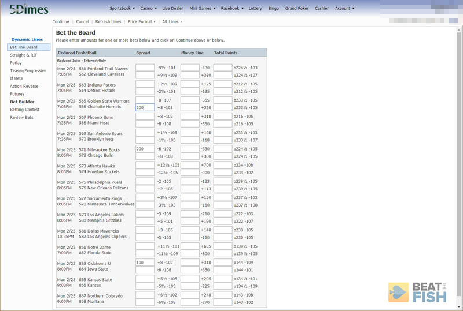Open the Sportsbook dropdown menu
This screenshot has width=463, height=311.
122,8
